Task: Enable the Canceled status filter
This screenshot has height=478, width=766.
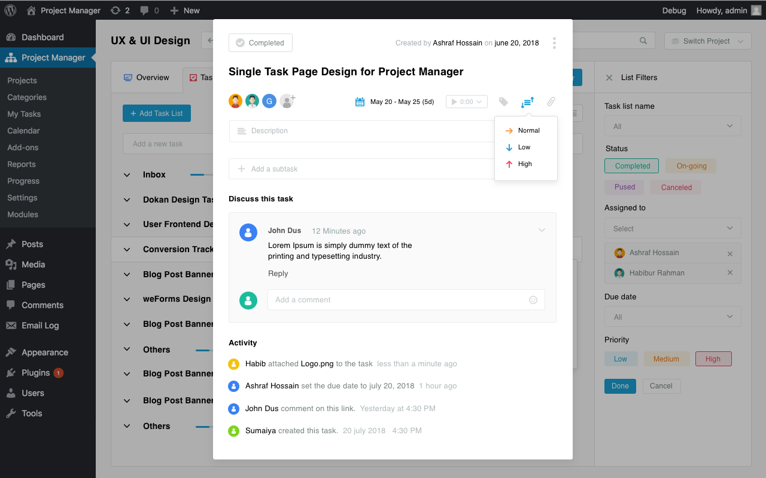Action: (x=675, y=187)
